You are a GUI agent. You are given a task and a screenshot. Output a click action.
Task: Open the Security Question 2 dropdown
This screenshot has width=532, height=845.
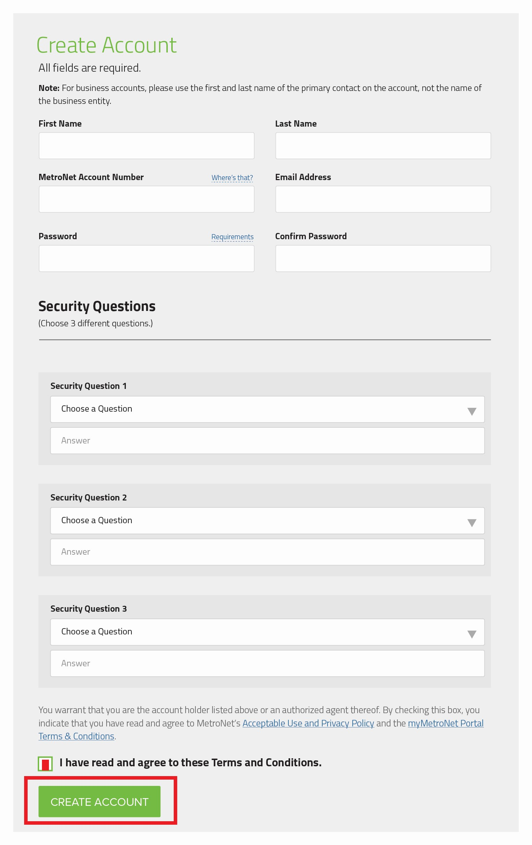click(x=268, y=520)
